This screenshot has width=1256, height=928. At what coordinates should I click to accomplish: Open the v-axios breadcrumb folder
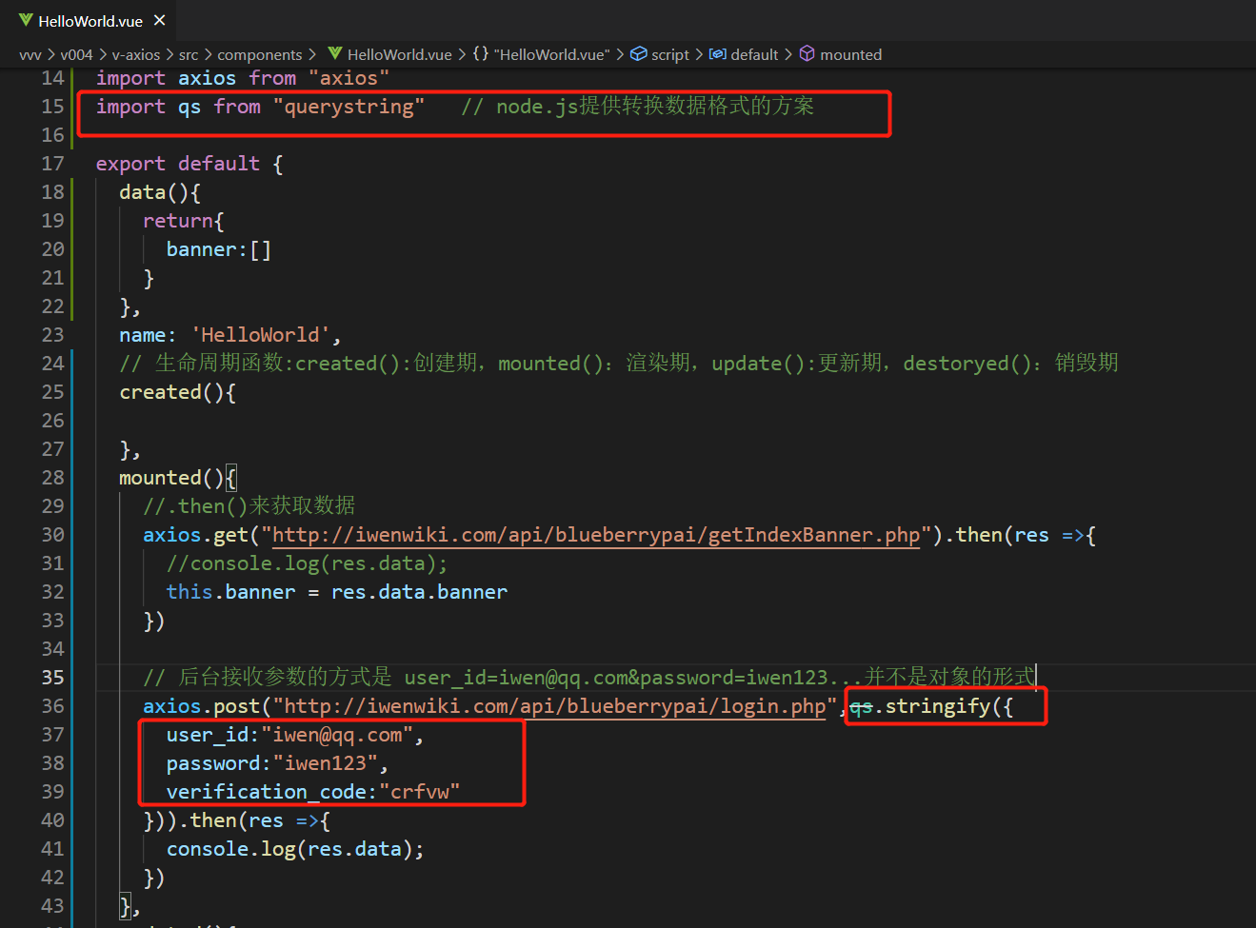click(136, 55)
